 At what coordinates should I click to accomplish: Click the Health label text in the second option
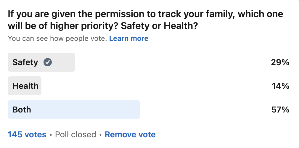[25, 86]
